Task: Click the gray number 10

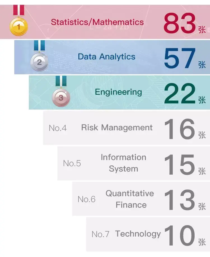Action: point(180,235)
